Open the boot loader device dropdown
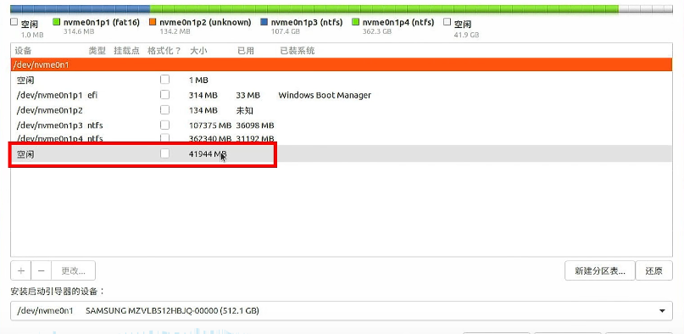Screen dimensions: 684x334 [342, 311]
